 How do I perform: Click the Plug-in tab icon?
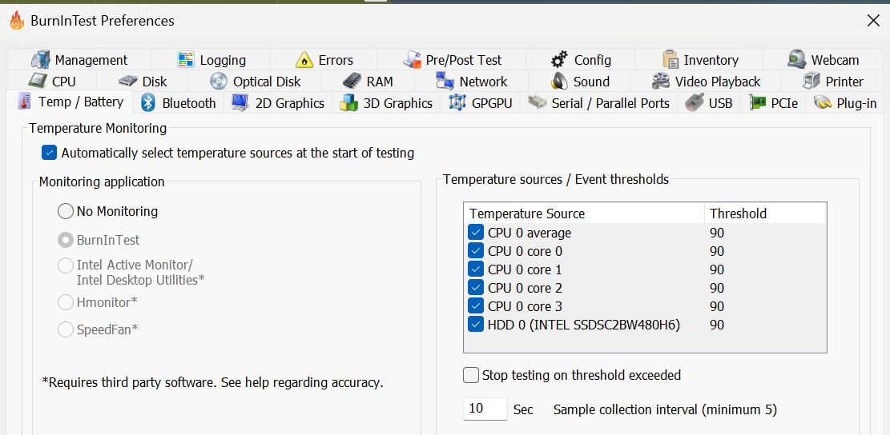(823, 102)
